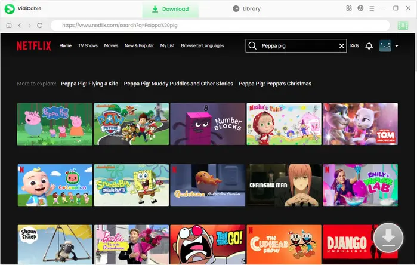Go to Netflix Home menu

click(x=66, y=46)
